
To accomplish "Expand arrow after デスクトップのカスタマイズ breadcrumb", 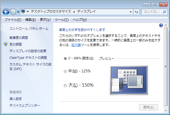I will pos(74,12).
